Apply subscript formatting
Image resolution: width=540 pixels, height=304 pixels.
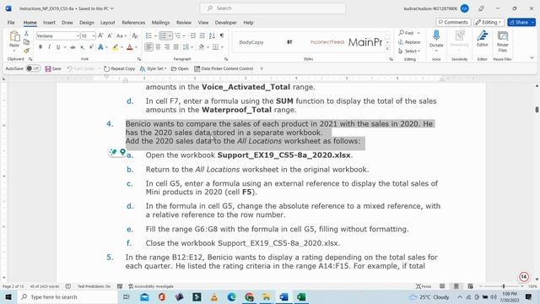click(82, 47)
